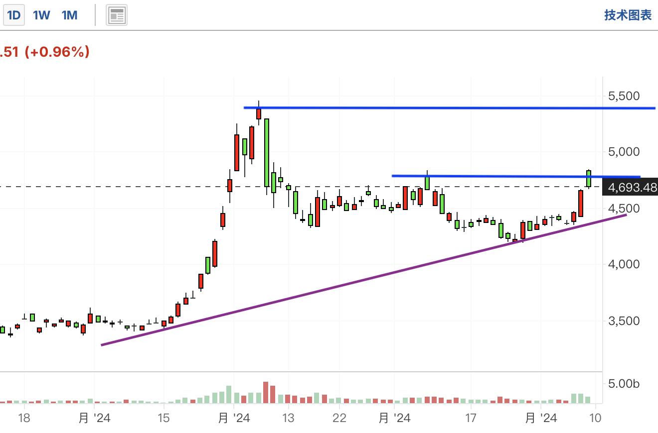The width and height of the screenshot is (658, 433).
Task: Click the 3,500 price axis label
Action: [x=624, y=321]
